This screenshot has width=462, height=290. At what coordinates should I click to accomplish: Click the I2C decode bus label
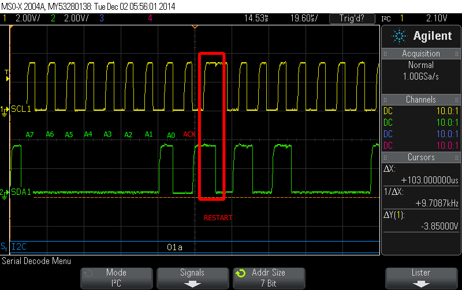click(19, 246)
